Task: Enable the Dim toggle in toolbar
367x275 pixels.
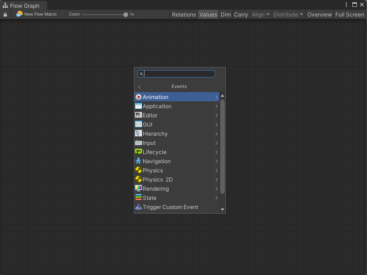Action: (226, 15)
